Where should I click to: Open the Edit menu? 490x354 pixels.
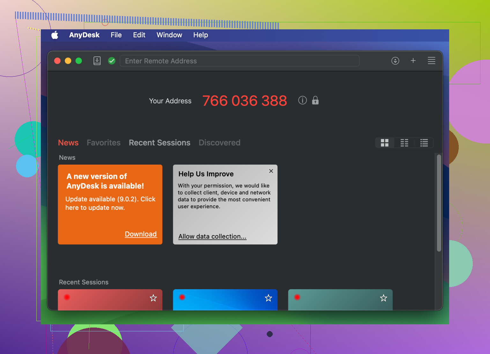(139, 35)
